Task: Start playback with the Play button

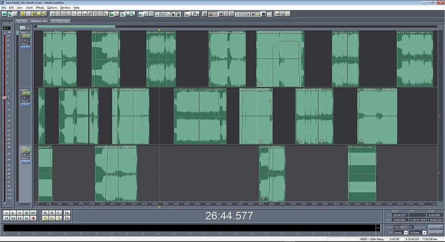Action: pyautogui.click(x=13, y=213)
